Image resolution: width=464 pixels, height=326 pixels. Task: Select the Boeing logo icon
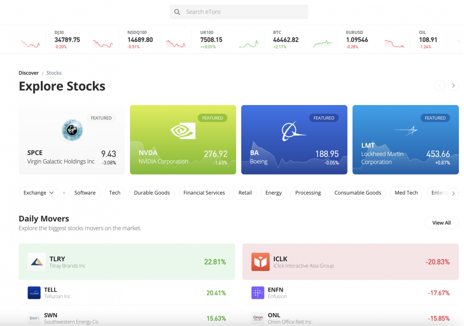[x=294, y=131]
